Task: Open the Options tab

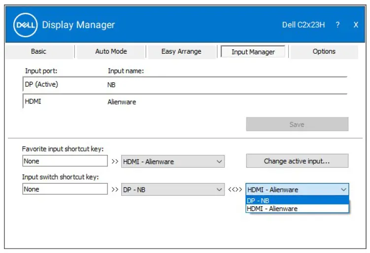Action: (324, 51)
